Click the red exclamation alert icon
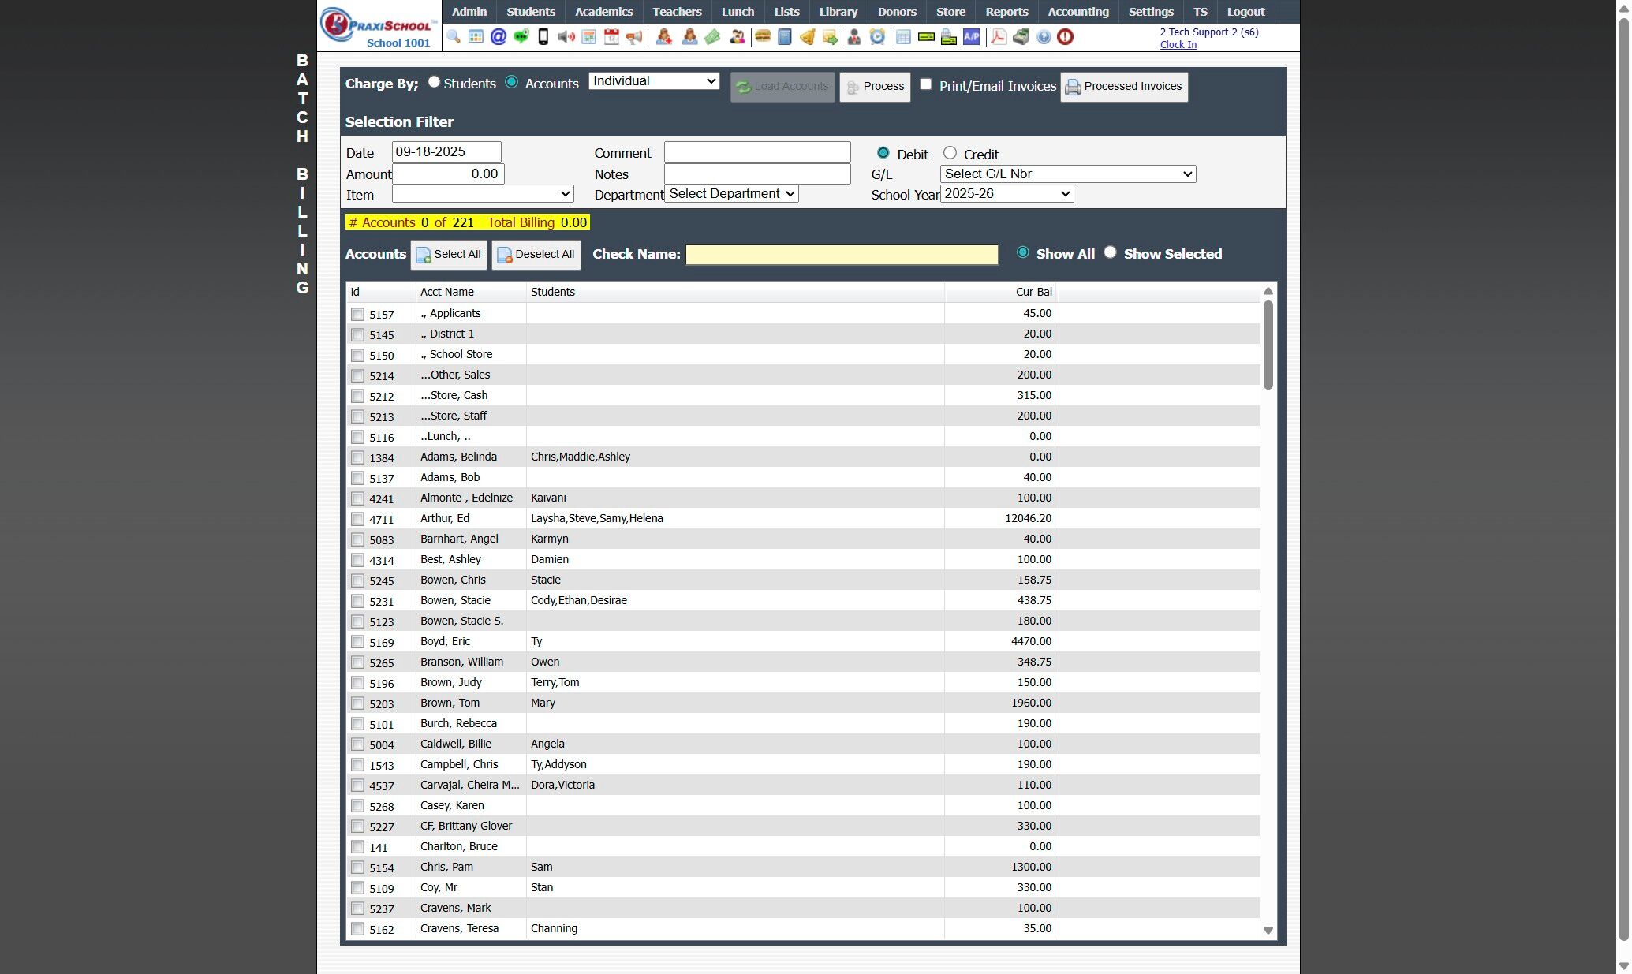 coord(1065,37)
